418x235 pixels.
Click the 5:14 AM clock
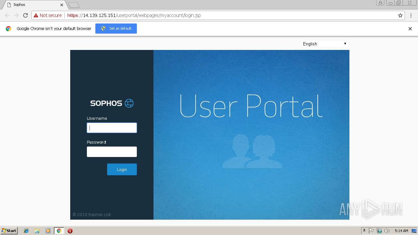(401, 231)
